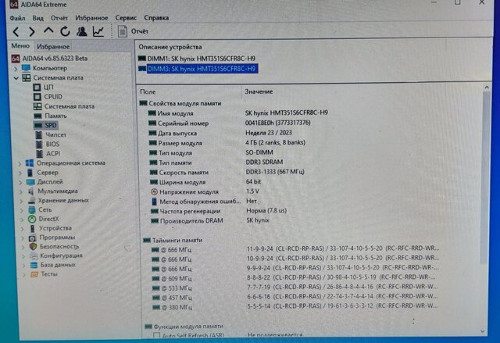Open the user profile toolbar icon
Image resolution: width=500 pixels, height=343 pixels.
click(81, 32)
